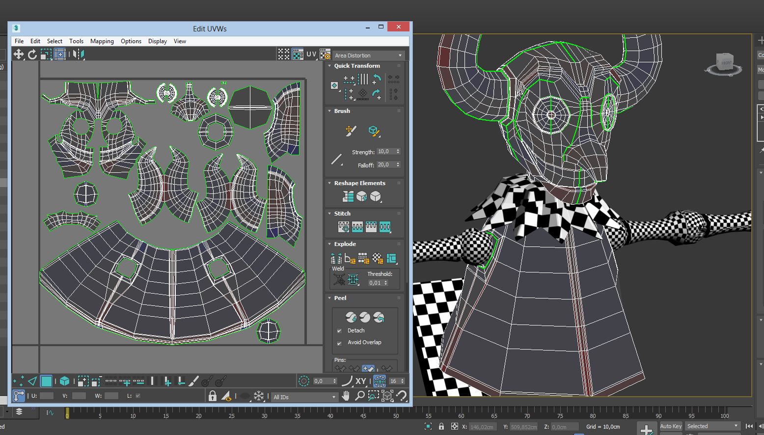This screenshot has width=764, height=435.
Task: Switch to Vertex sub-object mode
Action: [19, 381]
